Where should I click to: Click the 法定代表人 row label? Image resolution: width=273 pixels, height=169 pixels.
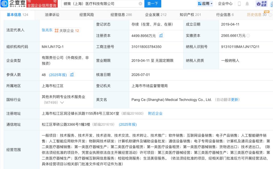coord(15,30)
